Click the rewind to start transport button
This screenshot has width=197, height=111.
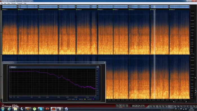pos(117,106)
